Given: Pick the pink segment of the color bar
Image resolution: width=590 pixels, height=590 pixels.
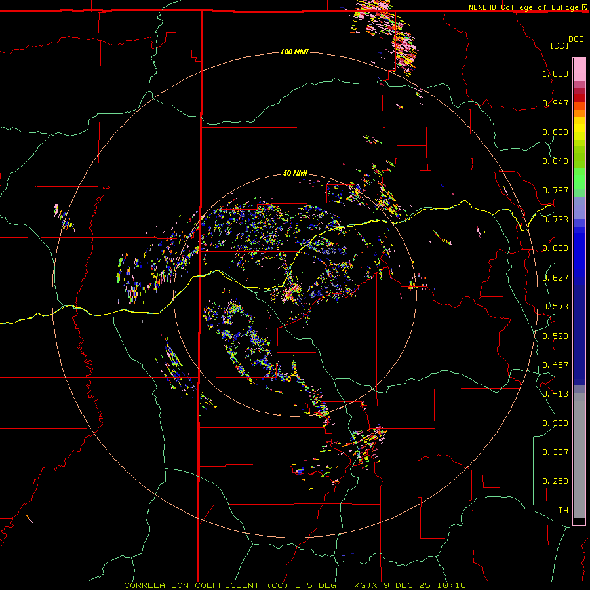Looking at the screenshot, I should coord(579,70).
